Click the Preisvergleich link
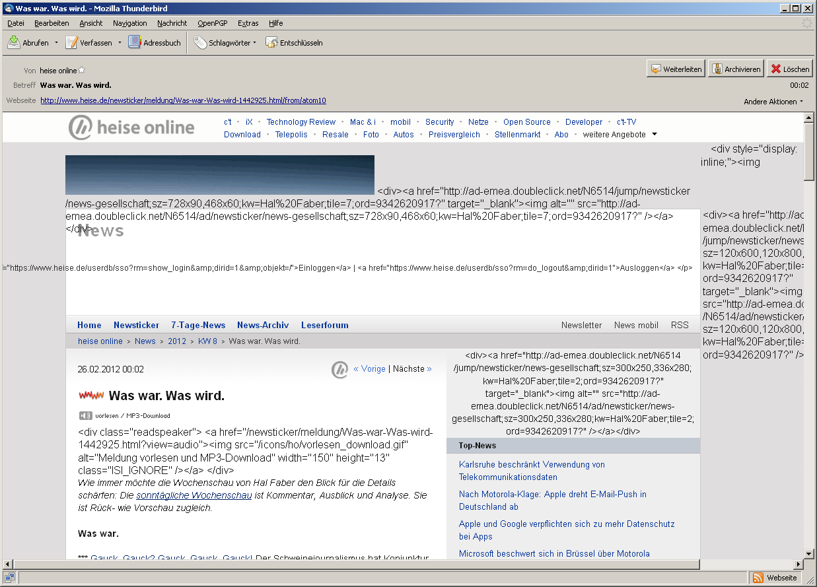 tap(454, 134)
